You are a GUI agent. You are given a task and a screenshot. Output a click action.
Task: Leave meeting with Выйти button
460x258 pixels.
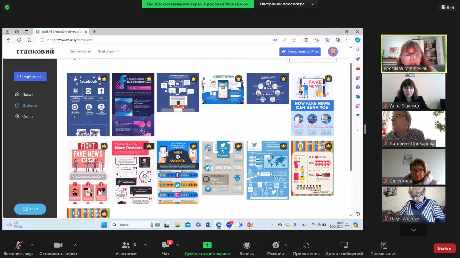coord(445,248)
